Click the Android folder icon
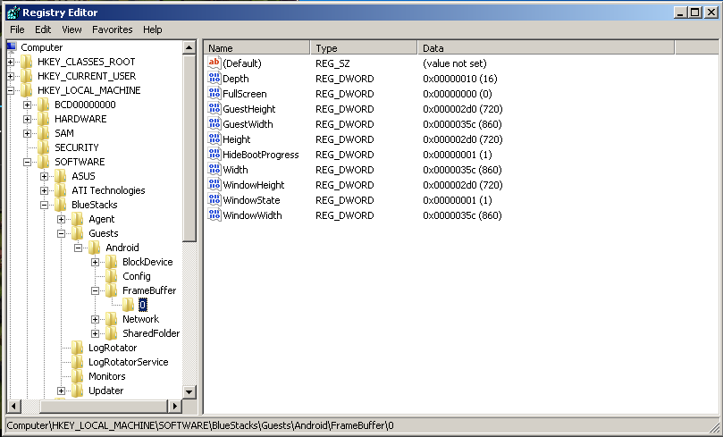 [95, 247]
